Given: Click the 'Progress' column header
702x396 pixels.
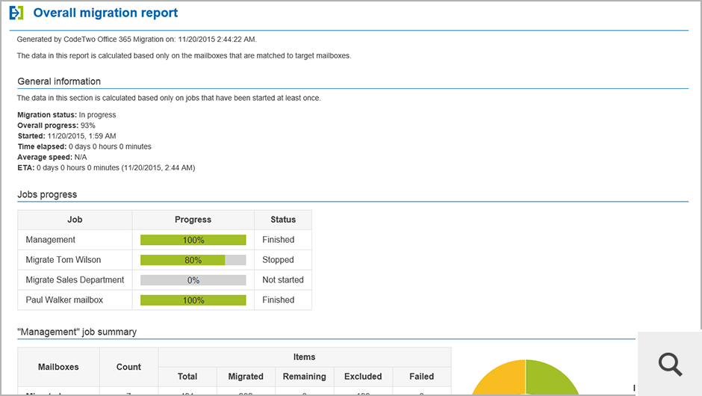Looking at the screenshot, I should coord(193,220).
